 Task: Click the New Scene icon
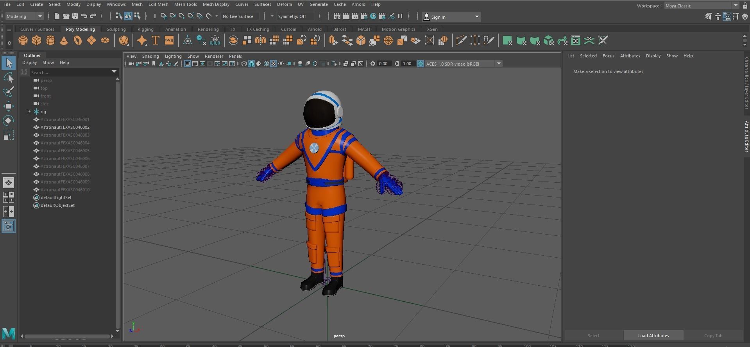click(x=57, y=16)
